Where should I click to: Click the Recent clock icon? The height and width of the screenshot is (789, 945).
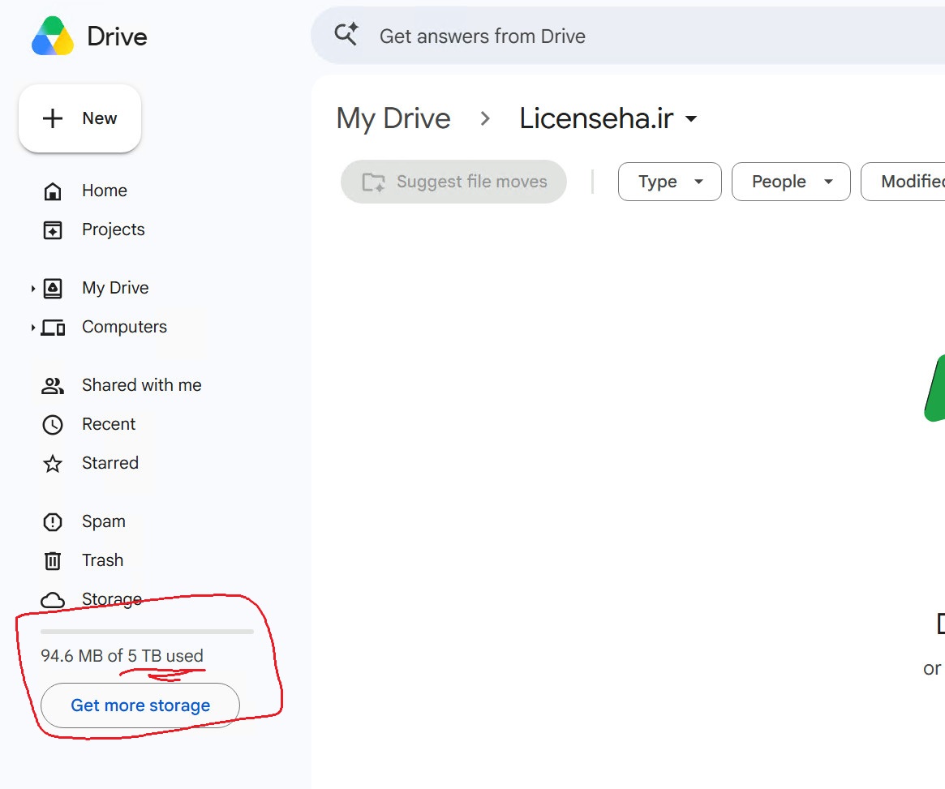click(x=53, y=425)
